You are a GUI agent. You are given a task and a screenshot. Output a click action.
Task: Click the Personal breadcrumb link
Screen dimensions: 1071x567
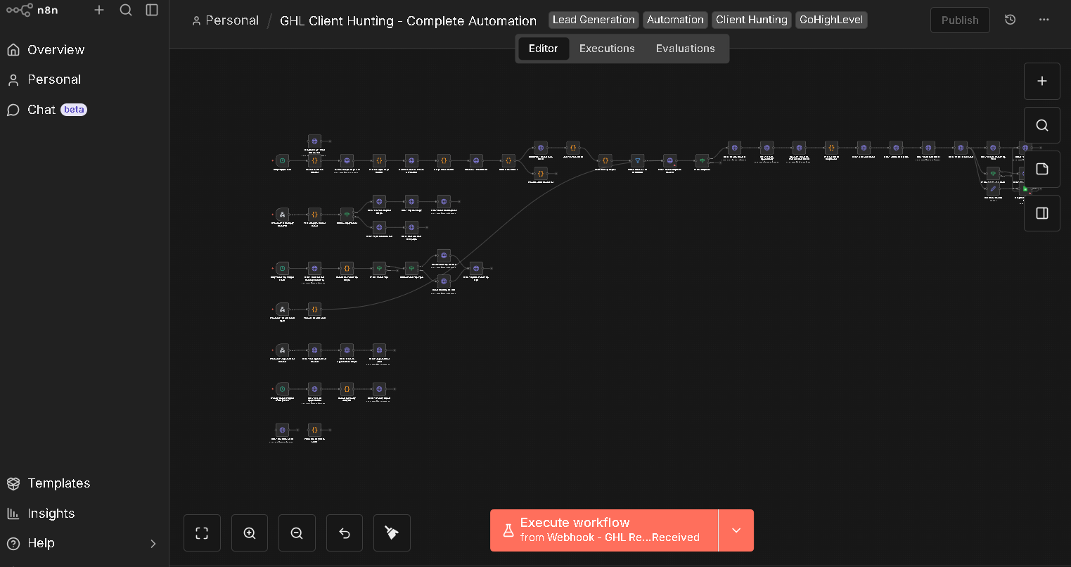225,20
